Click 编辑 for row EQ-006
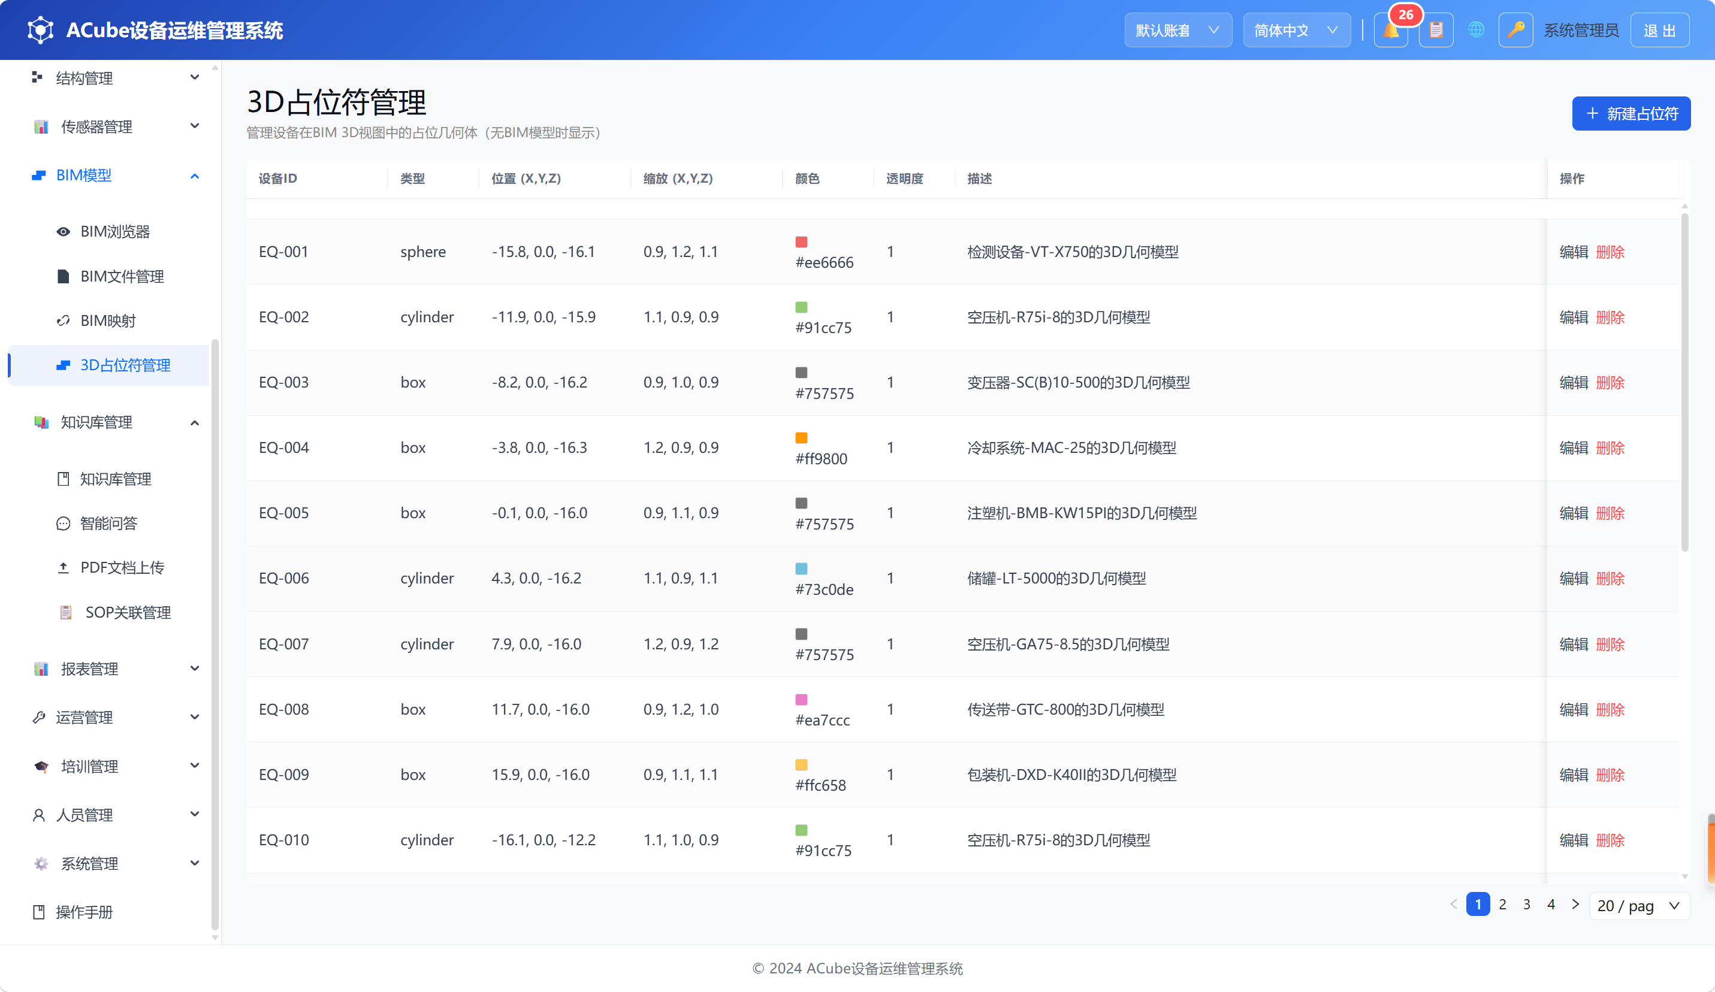The image size is (1715, 992). pos(1574,578)
